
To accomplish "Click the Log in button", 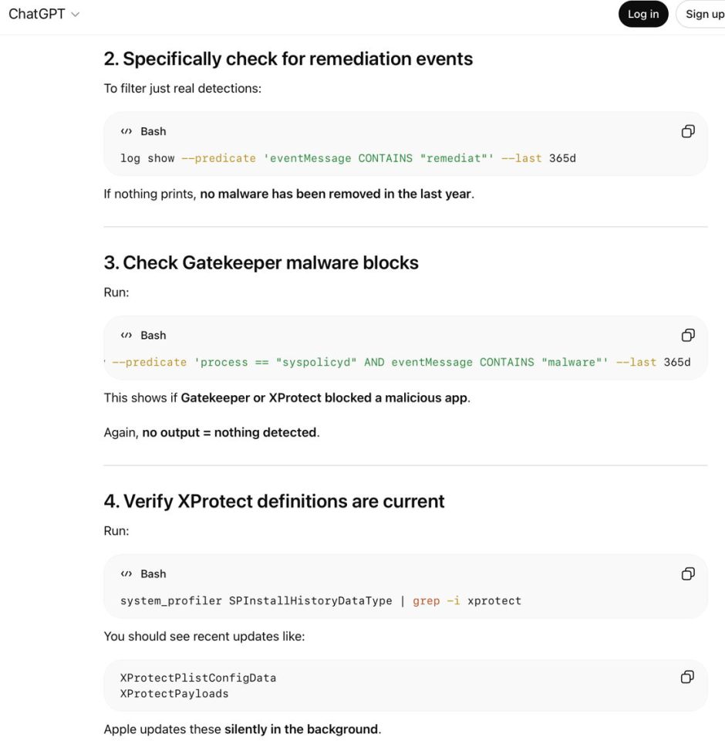I will coord(642,14).
